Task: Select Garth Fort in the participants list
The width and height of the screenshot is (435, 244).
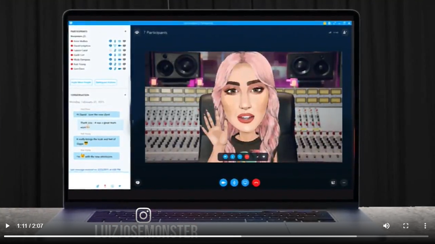Action: [x=79, y=55]
